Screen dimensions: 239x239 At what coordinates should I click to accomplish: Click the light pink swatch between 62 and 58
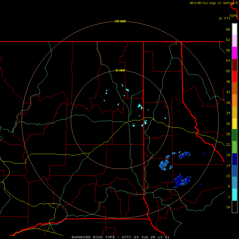point(234,41)
